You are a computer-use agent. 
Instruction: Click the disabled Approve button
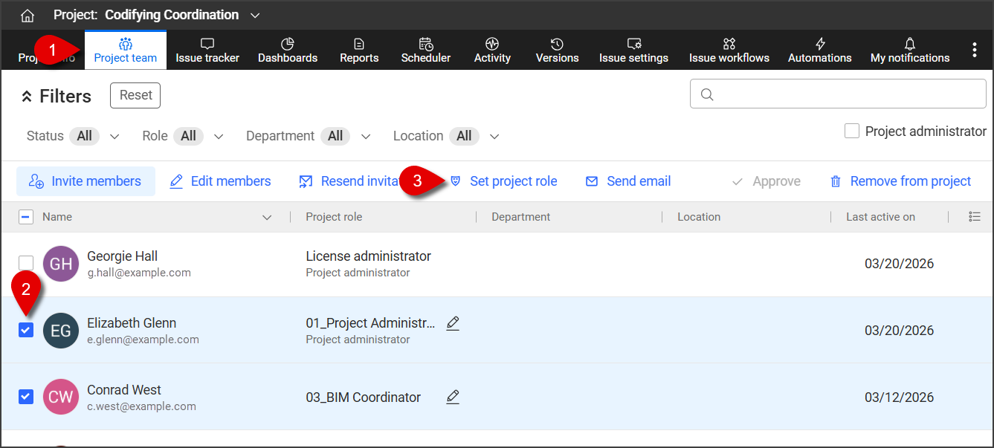[x=766, y=181]
